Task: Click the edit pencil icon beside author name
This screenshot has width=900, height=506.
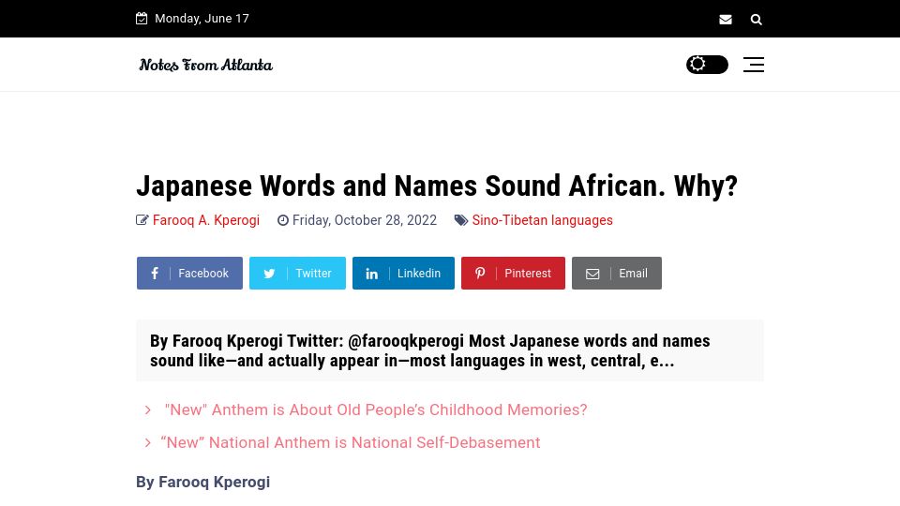Action: [x=142, y=220]
